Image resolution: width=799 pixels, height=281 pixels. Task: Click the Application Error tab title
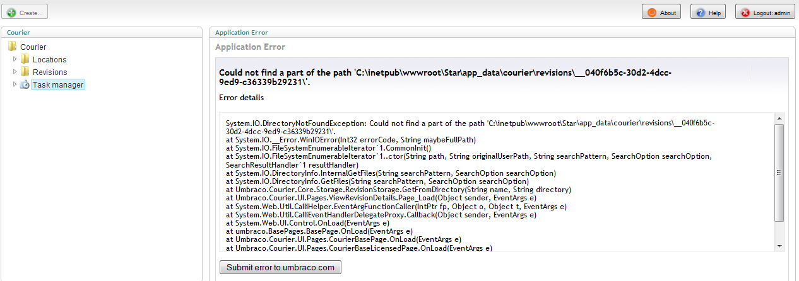241,32
